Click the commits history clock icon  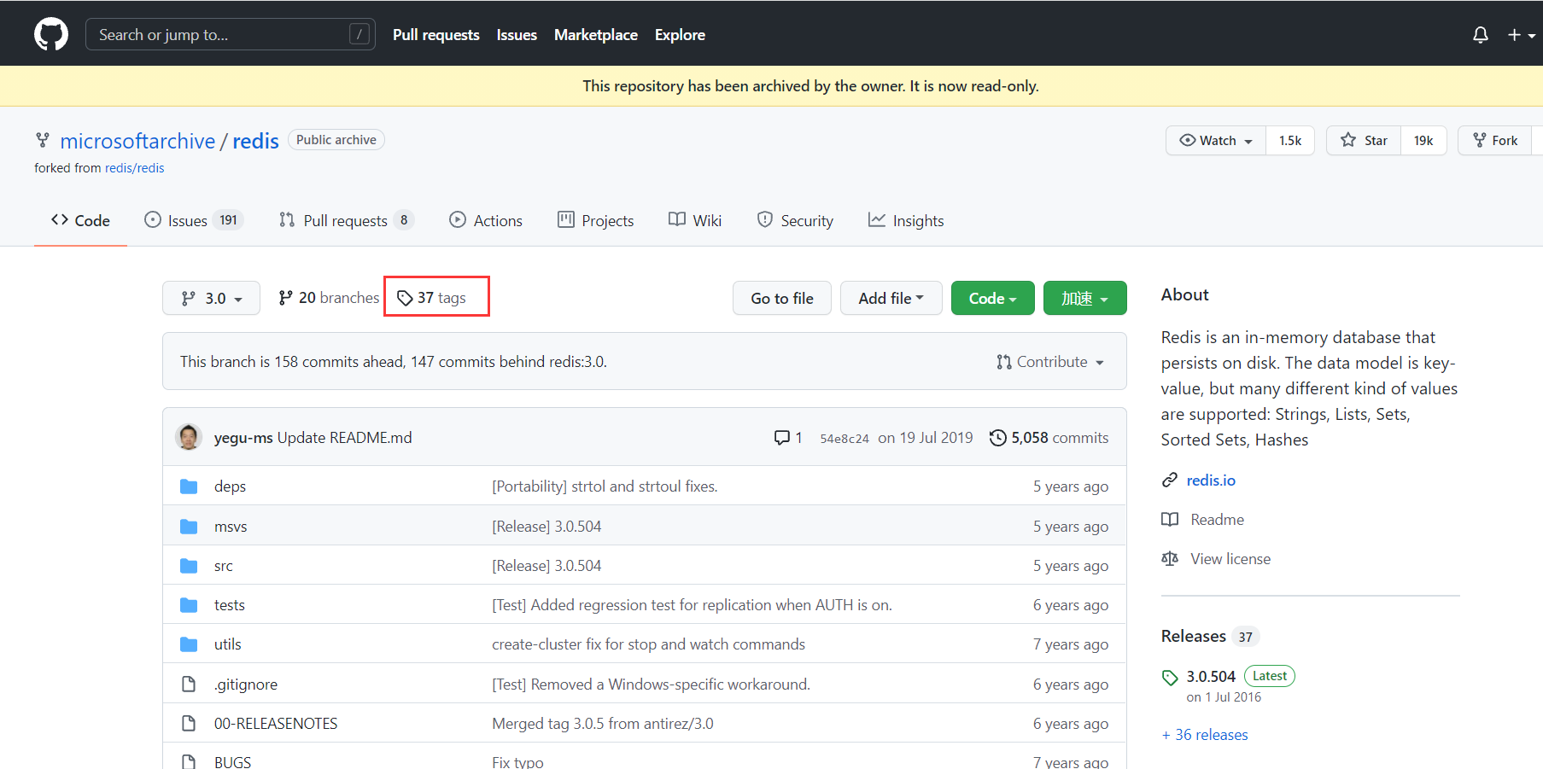997,438
